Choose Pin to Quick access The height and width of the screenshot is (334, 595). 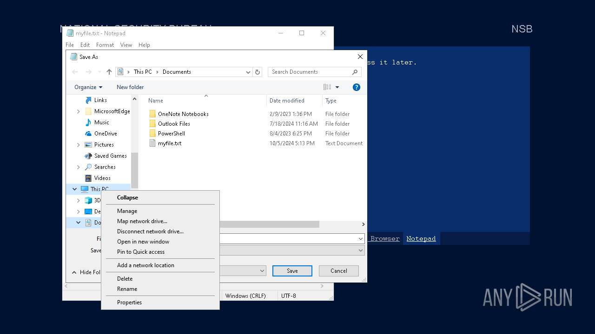click(160, 252)
